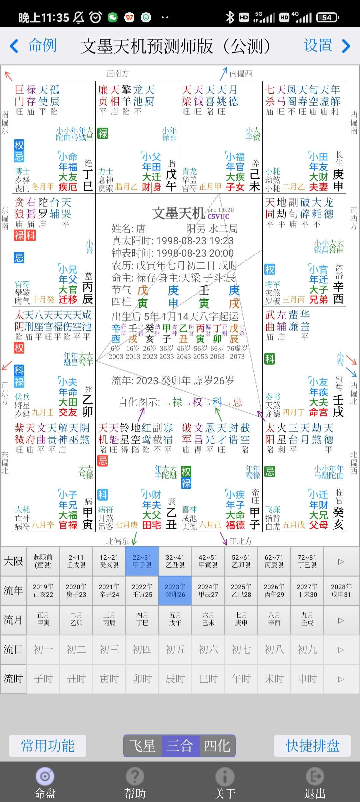Expand more 流日 days with arrow

pos(341,650)
